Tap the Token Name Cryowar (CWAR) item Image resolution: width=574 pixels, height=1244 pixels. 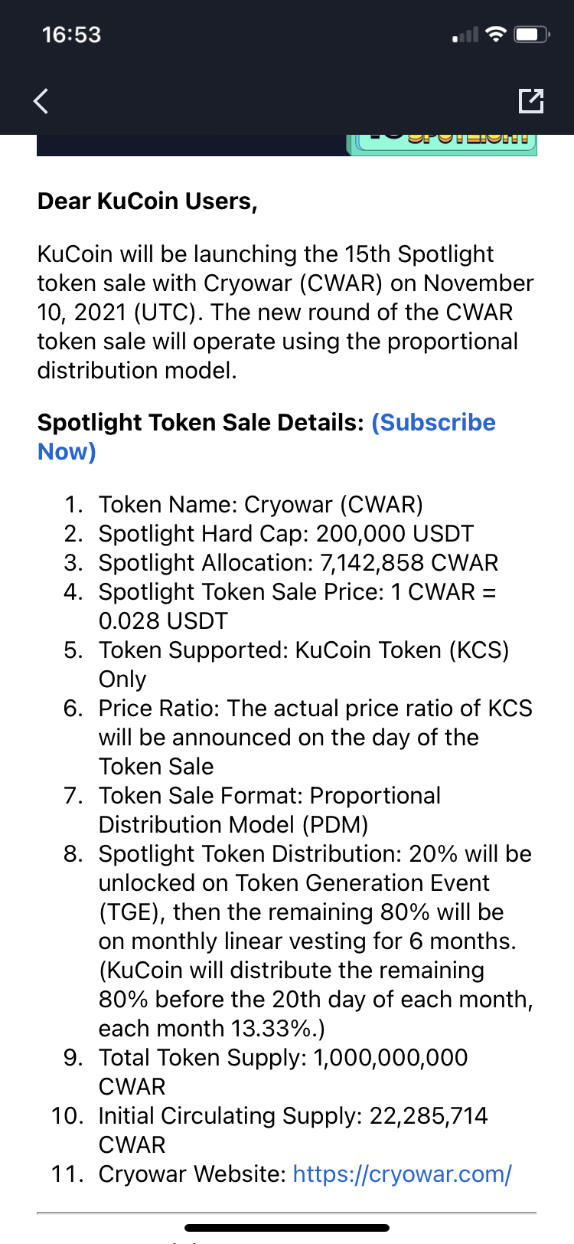tap(260, 504)
